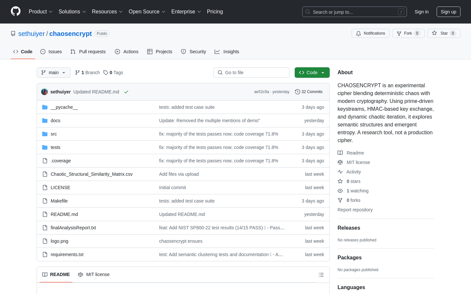Open the sethuiyer owner link
471x294 pixels.
[31, 34]
